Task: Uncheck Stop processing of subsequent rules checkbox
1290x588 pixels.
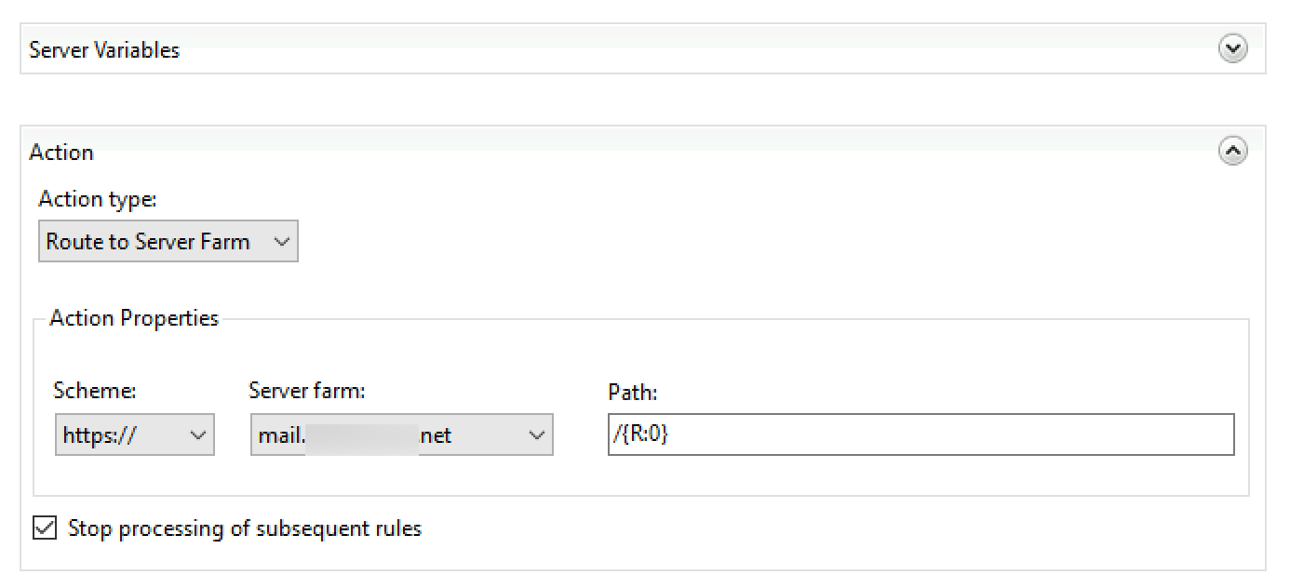Action: pos(44,528)
